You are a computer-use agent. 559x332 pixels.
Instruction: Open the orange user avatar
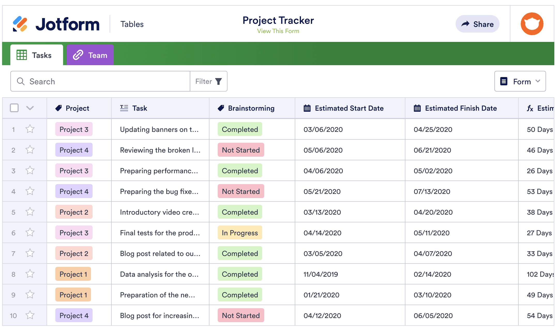[x=532, y=24]
